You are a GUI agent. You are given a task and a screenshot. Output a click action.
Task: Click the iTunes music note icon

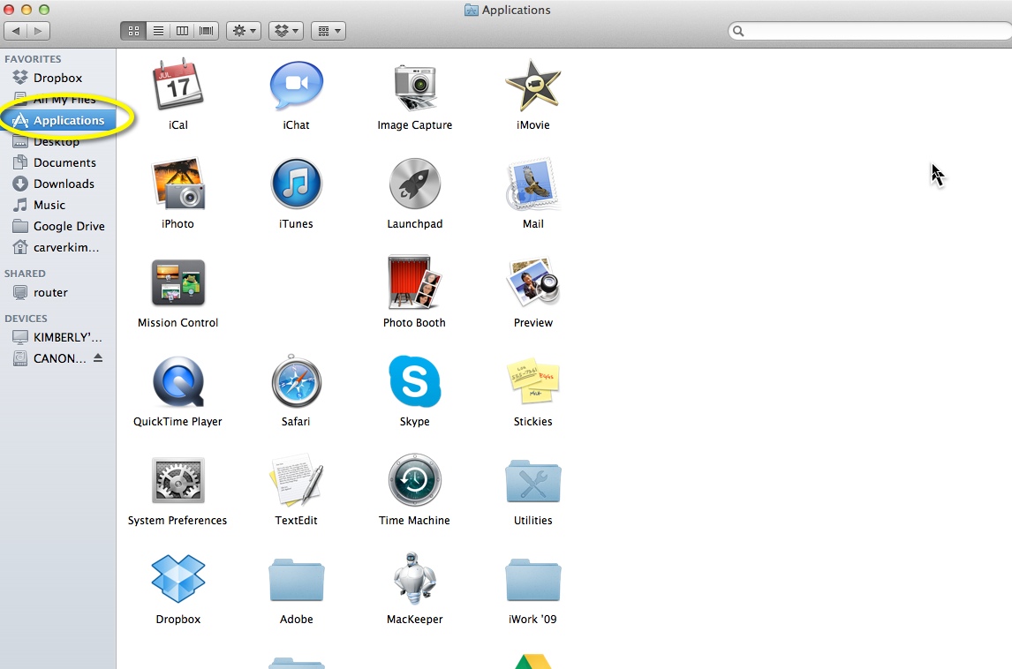[x=296, y=184]
